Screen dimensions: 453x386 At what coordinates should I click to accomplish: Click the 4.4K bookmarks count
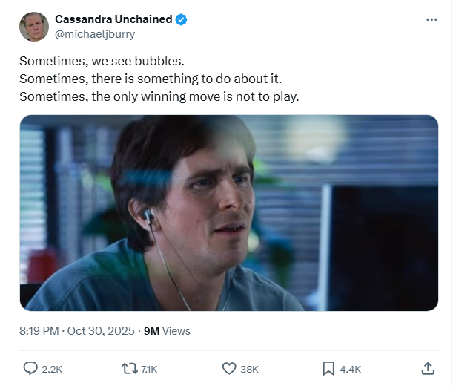350,369
